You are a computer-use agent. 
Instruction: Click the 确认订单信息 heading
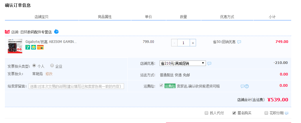coord(18,5)
